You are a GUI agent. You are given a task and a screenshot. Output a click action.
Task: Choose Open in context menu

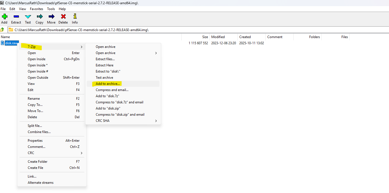click(x=52, y=53)
